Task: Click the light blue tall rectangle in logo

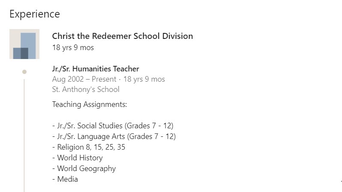Action: pyautogui.click(x=28, y=46)
